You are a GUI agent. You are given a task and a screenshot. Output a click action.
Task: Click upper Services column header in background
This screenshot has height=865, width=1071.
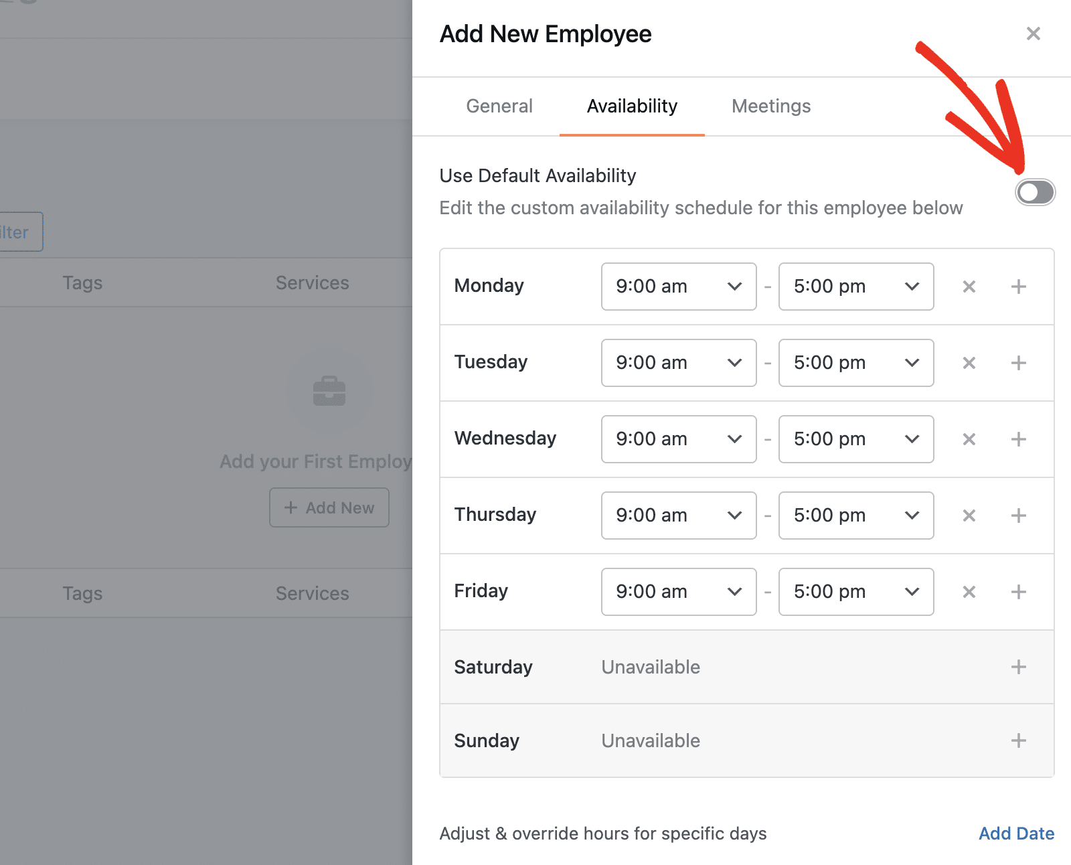[313, 283]
